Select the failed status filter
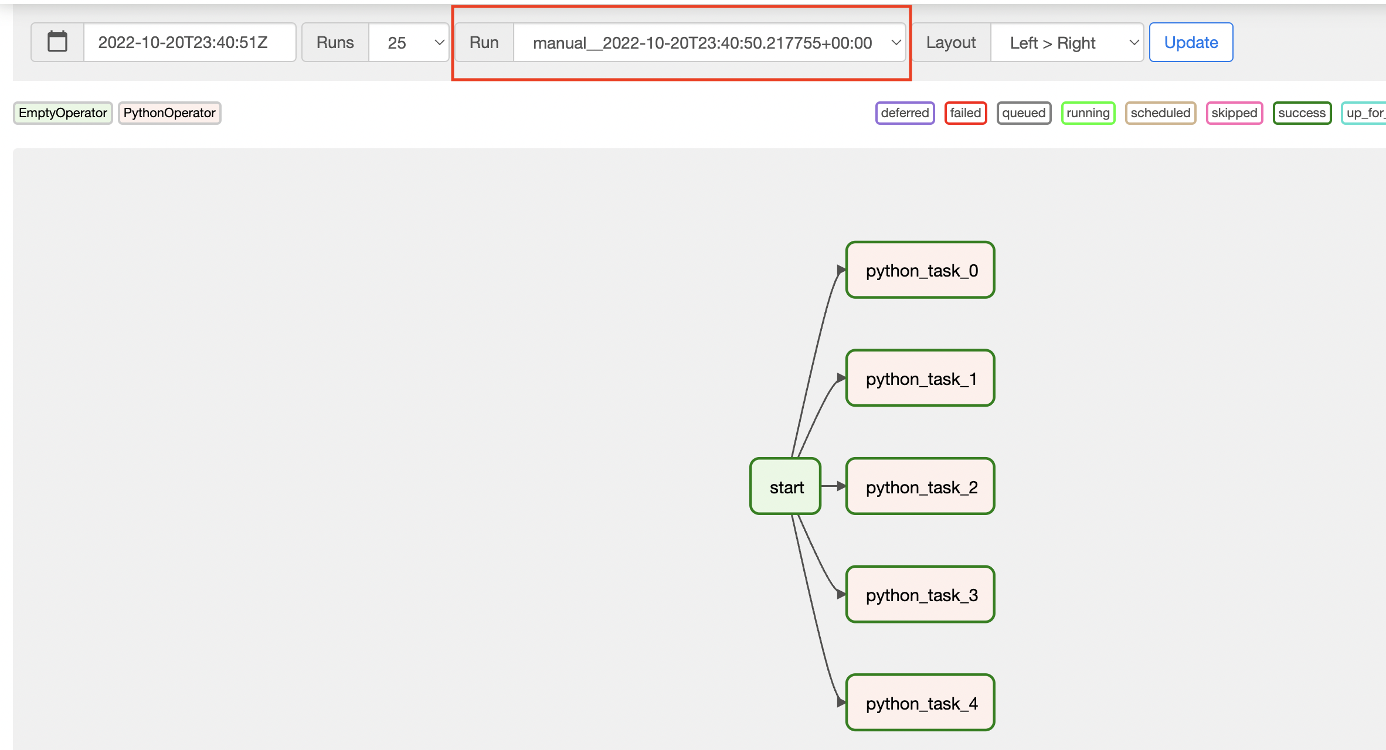Viewport: 1386px width, 750px height. [x=965, y=112]
